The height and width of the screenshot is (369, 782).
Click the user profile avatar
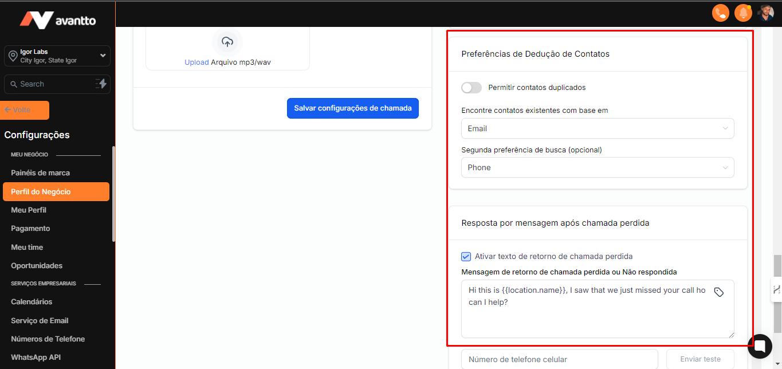click(x=766, y=13)
